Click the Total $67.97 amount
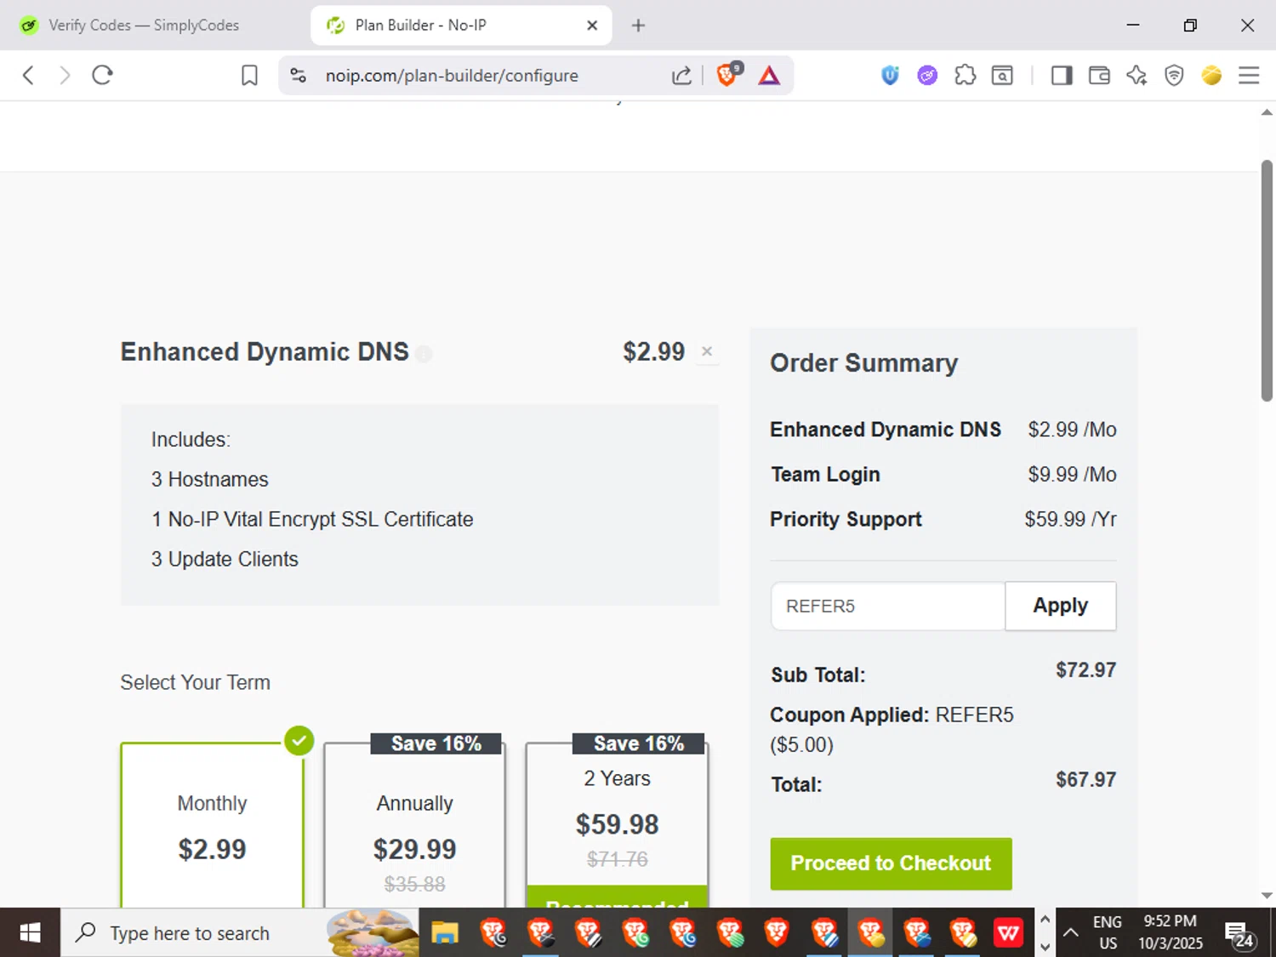1276x957 pixels. point(1085,779)
